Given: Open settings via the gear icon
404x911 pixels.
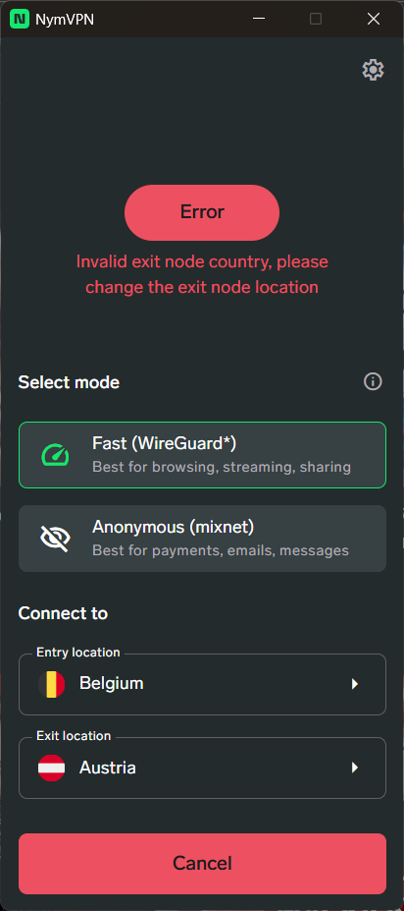Looking at the screenshot, I should (373, 70).
